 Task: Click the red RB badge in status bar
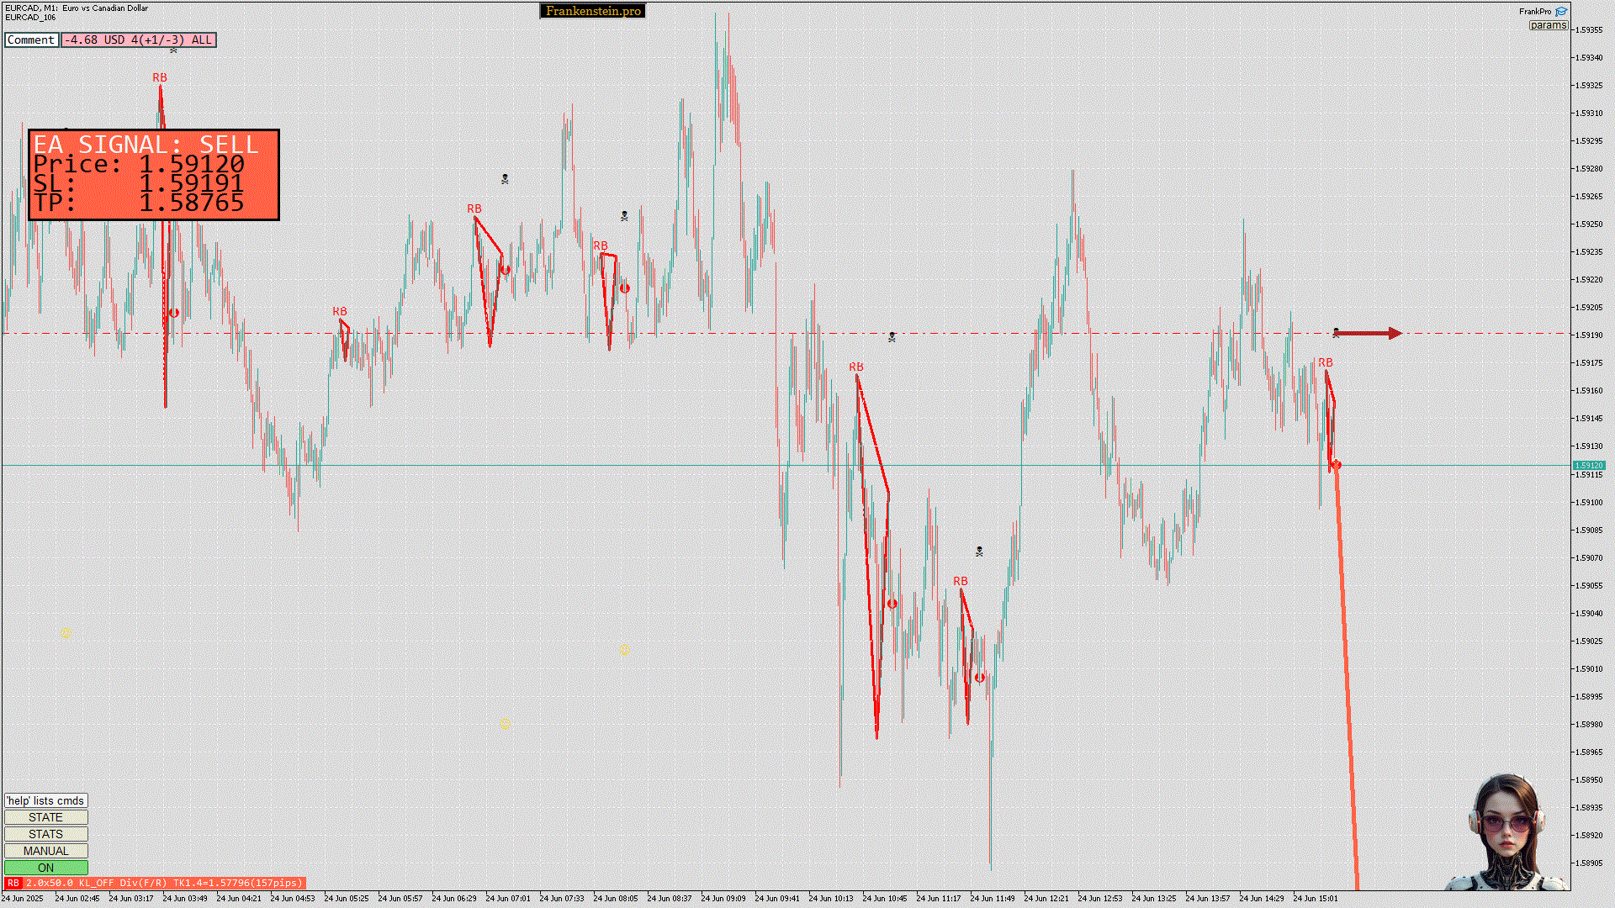click(13, 883)
